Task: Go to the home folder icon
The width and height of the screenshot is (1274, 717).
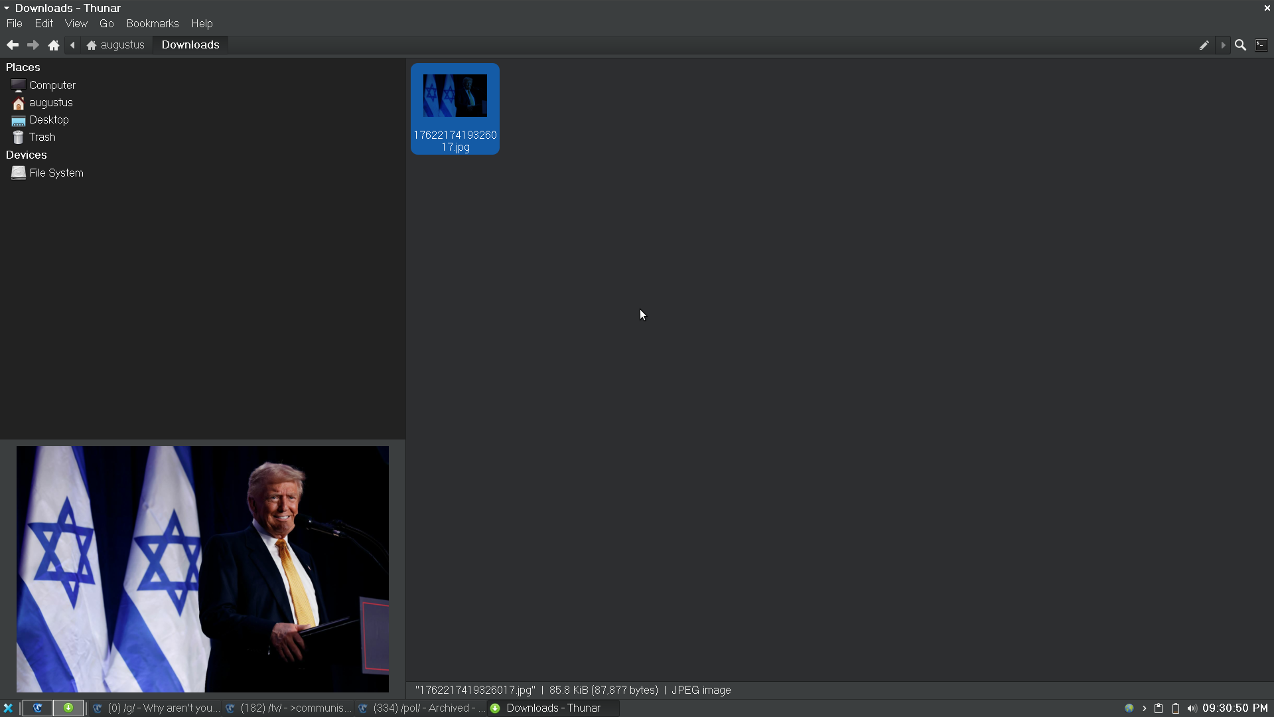Action: coord(54,45)
